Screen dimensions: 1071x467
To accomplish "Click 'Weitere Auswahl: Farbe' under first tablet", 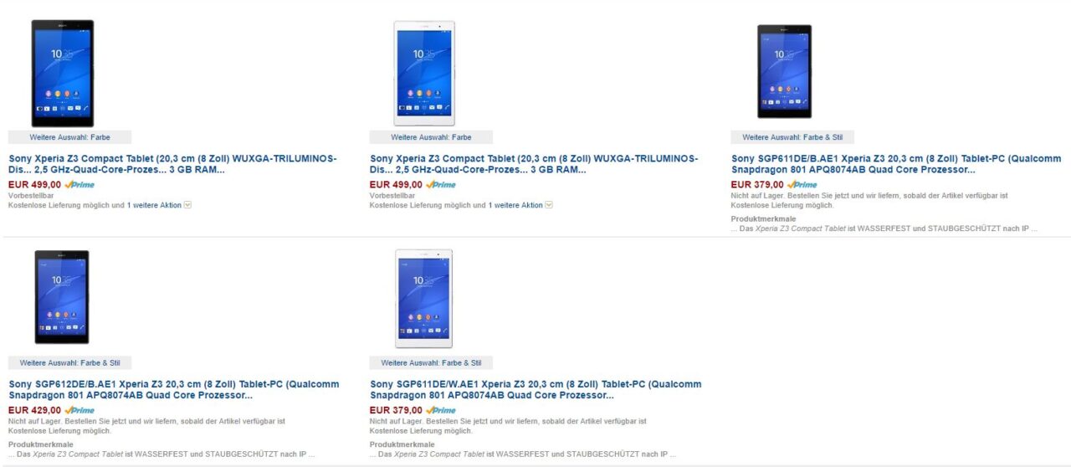I will pyautogui.click(x=69, y=137).
